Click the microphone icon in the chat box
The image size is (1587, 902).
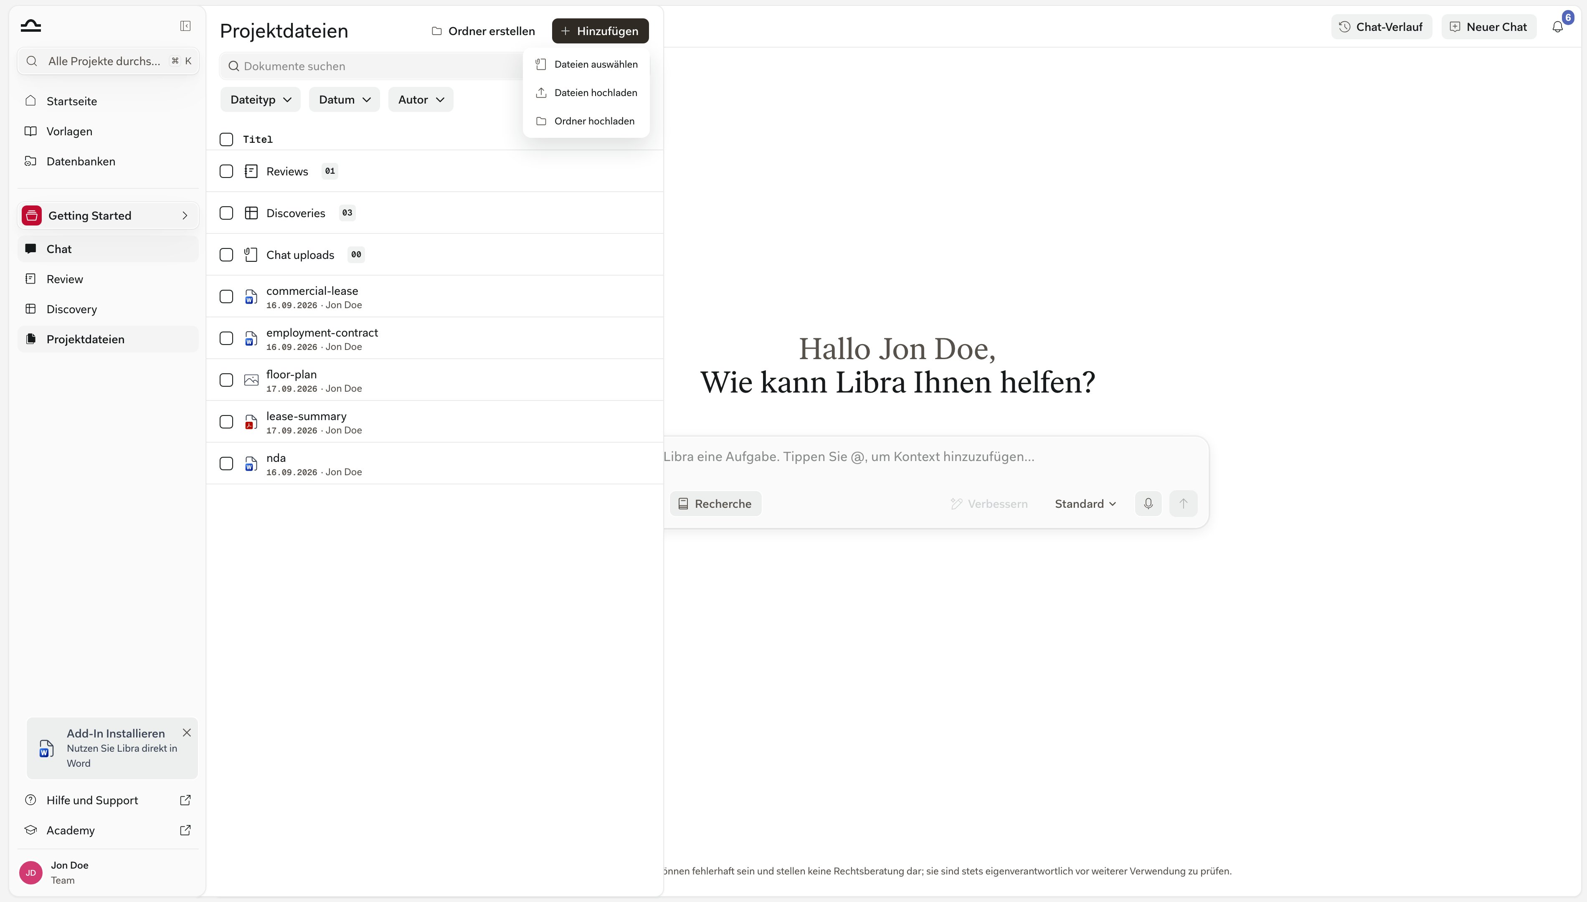coord(1148,504)
